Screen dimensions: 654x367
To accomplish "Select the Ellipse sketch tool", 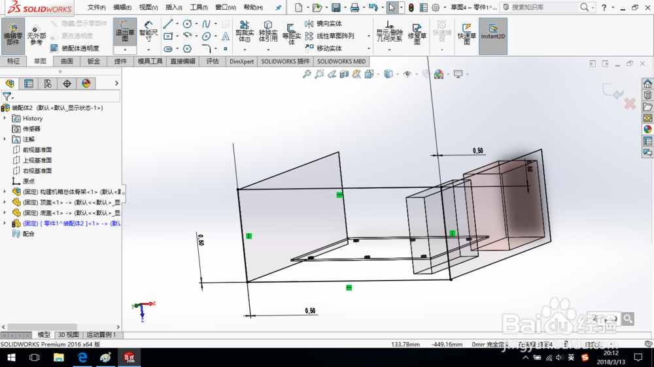I will pos(206,36).
